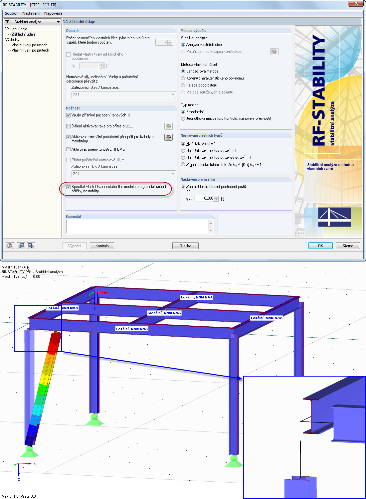Select 'Základní údaje' in navigator tree
366x499 pixels.
23,34
